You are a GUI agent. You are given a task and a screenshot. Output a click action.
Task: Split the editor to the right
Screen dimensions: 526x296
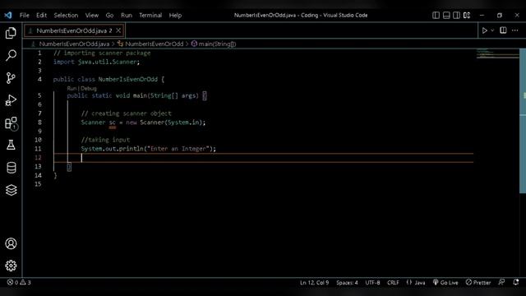pyautogui.click(x=503, y=30)
